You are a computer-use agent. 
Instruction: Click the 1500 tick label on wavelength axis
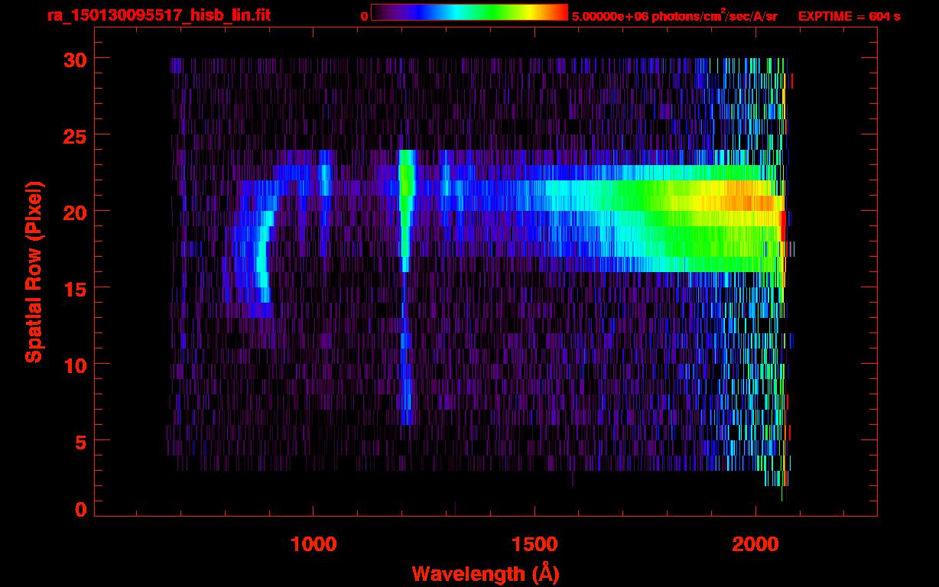click(534, 543)
